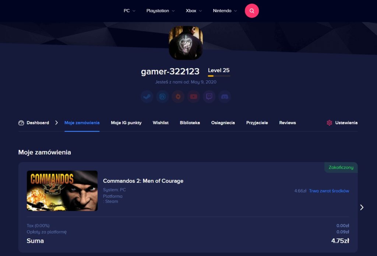This screenshot has height=256, width=377.
Task: Open the Biblioteka tab
Action: point(190,123)
